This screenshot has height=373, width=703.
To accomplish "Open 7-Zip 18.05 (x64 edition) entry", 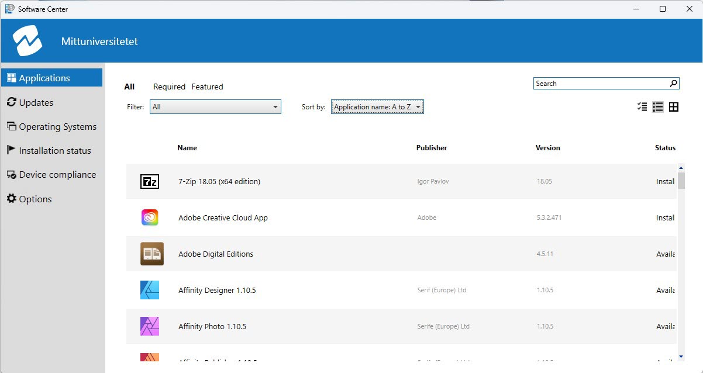I will pos(402,181).
